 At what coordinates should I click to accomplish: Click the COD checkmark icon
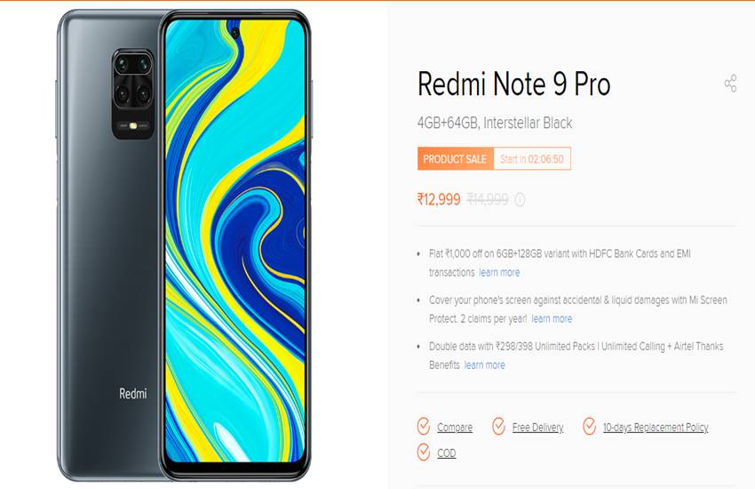(x=423, y=453)
